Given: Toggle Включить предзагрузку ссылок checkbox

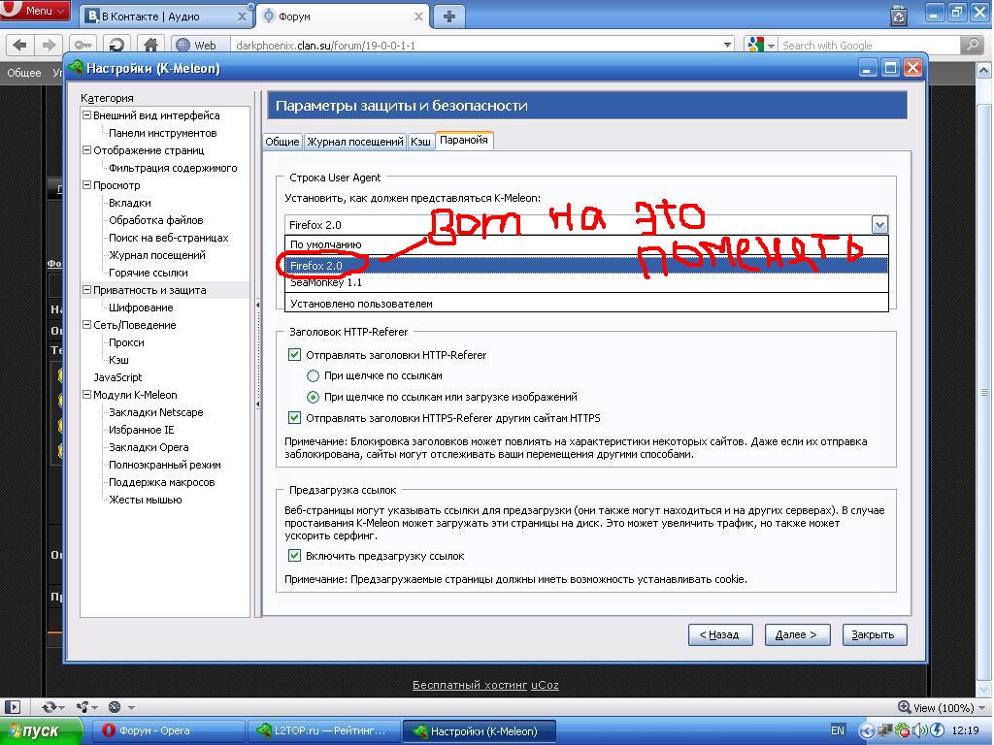Looking at the screenshot, I should 294,556.
